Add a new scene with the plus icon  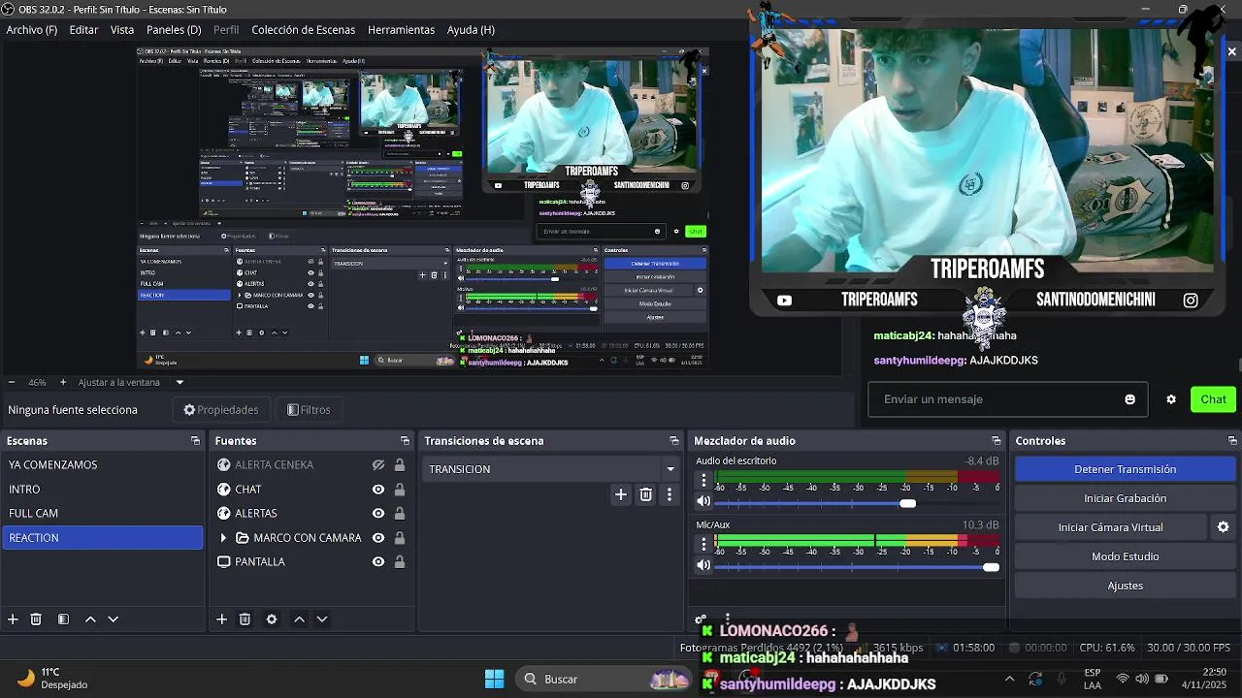tap(13, 619)
